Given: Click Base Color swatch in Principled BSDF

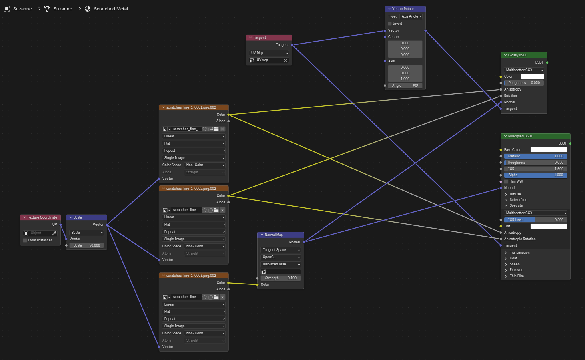Looking at the screenshot, I should pyautogui.click(x=549, y=150).
